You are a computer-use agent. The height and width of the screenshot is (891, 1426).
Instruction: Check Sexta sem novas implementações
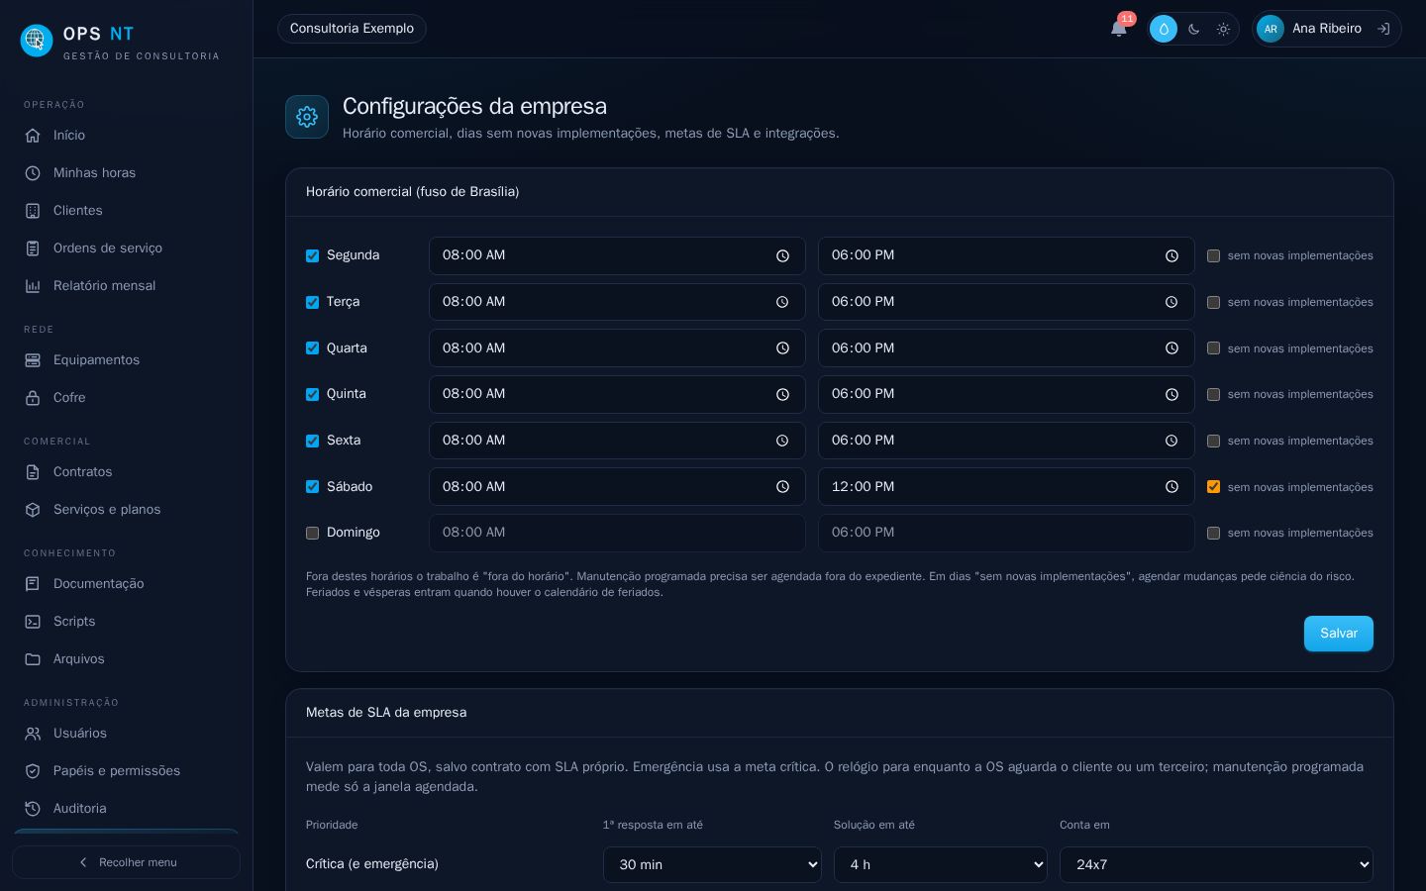1213,441
